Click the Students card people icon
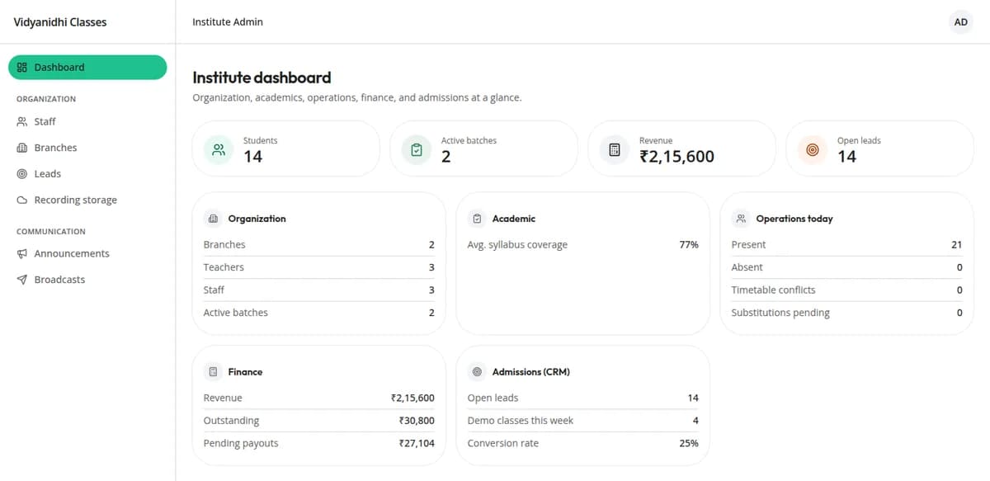 coord(219,150)
